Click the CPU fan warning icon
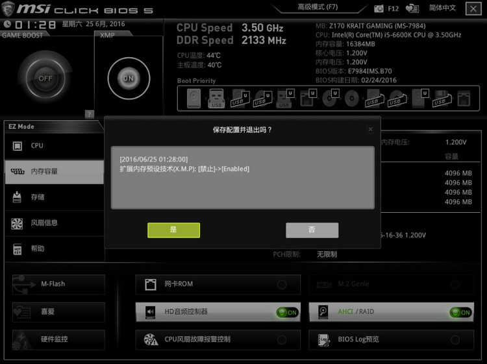The image size is (487, 364). (x=151, y=340)
